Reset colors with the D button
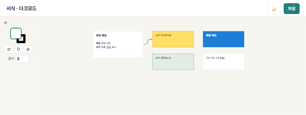Viewport: 306px width, 115px height. coord(18,49)
